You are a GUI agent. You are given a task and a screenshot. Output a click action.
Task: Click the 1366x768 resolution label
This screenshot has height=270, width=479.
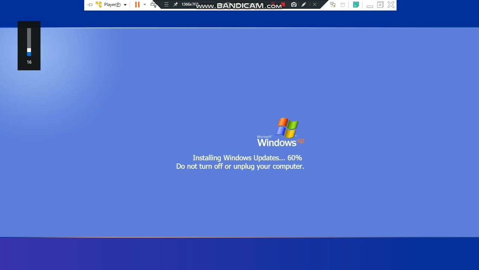[190, 4]
